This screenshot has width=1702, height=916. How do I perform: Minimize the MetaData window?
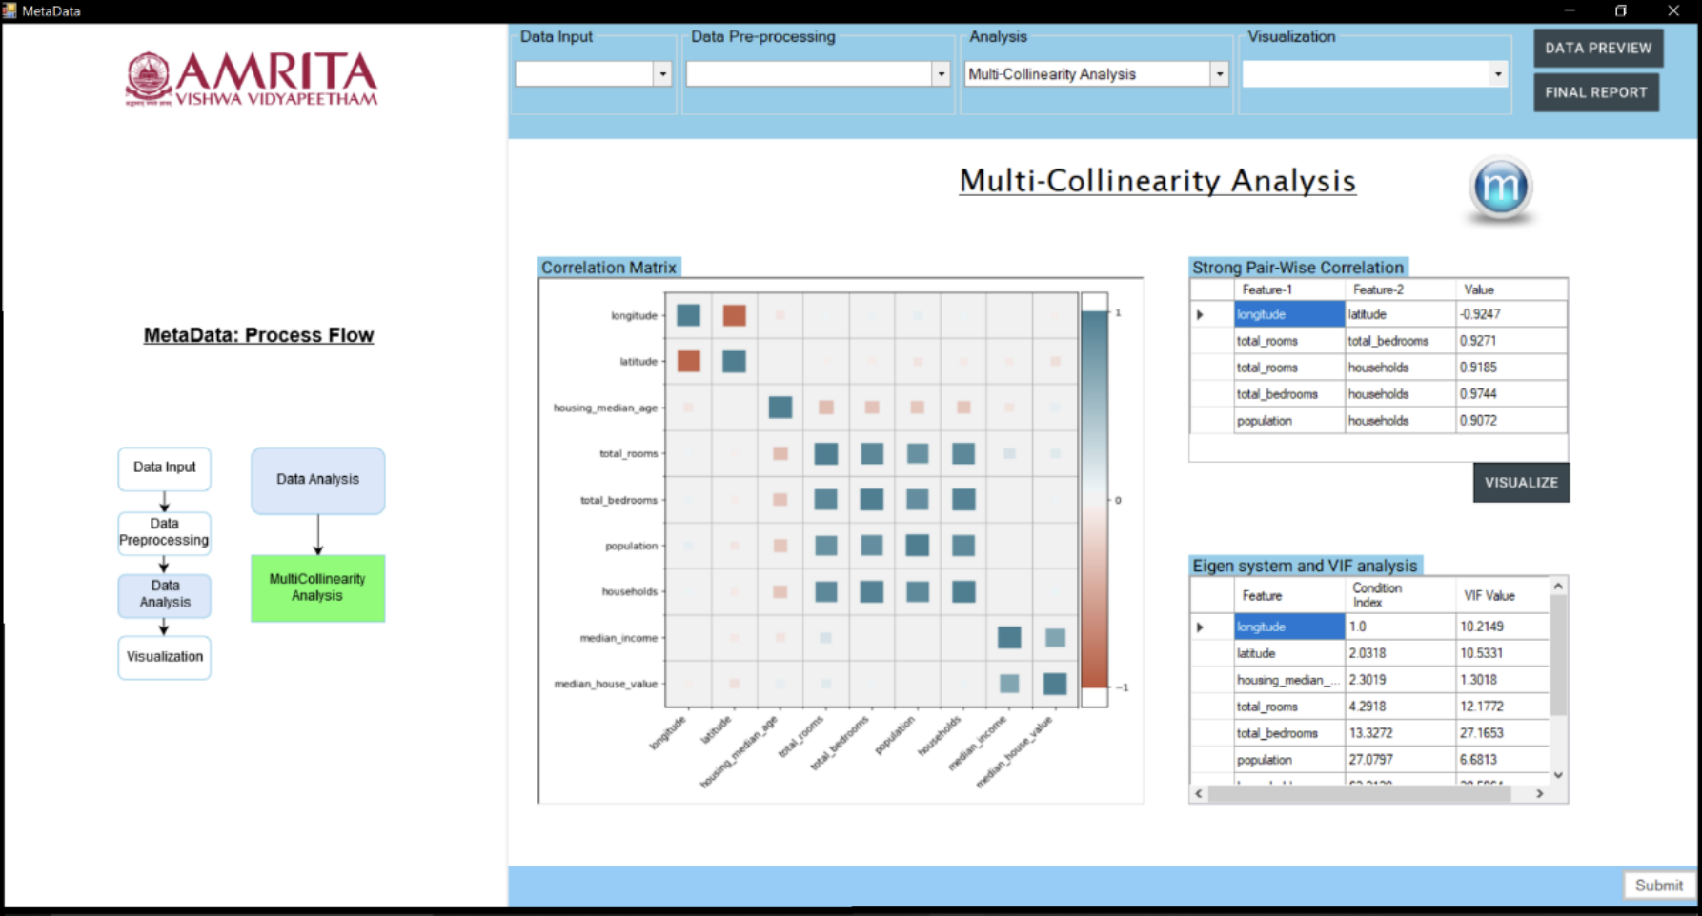1570,10
